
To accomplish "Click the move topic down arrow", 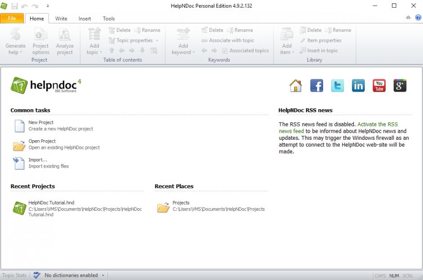I will tap(142, 50).
